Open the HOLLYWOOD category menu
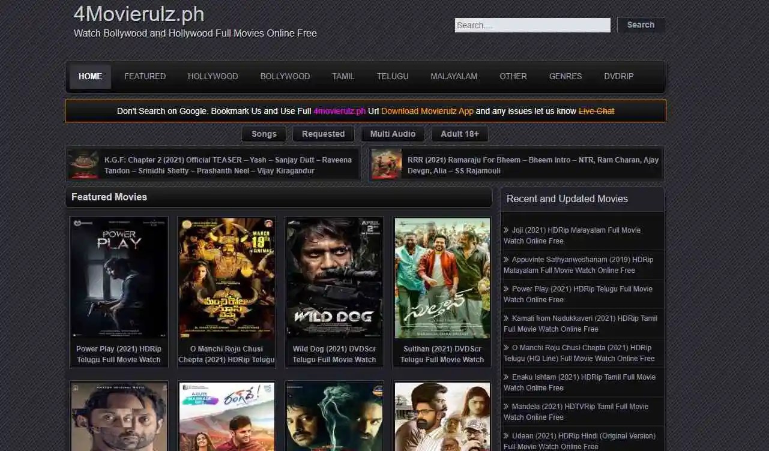769x451 pixels. pyautogui.click(x=213, y=76)
